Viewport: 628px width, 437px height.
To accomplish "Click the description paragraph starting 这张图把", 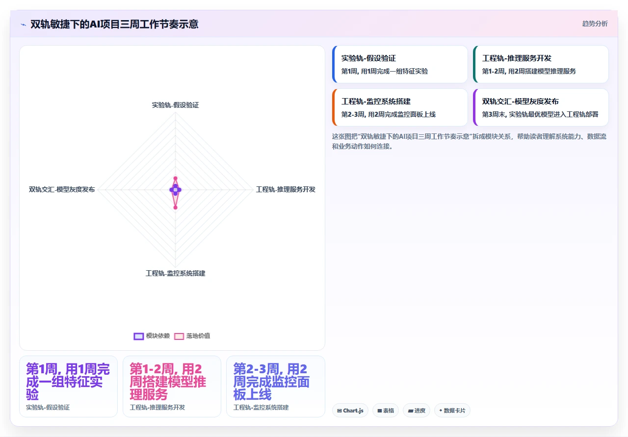I will pyautogui.click(x=469, y=141).
